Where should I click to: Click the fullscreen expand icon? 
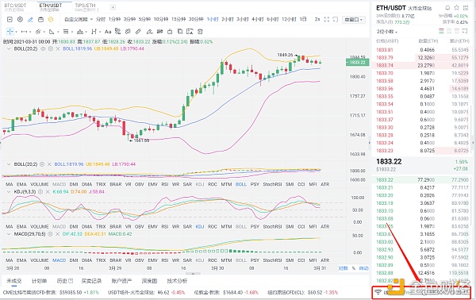(x=327, y=19)
